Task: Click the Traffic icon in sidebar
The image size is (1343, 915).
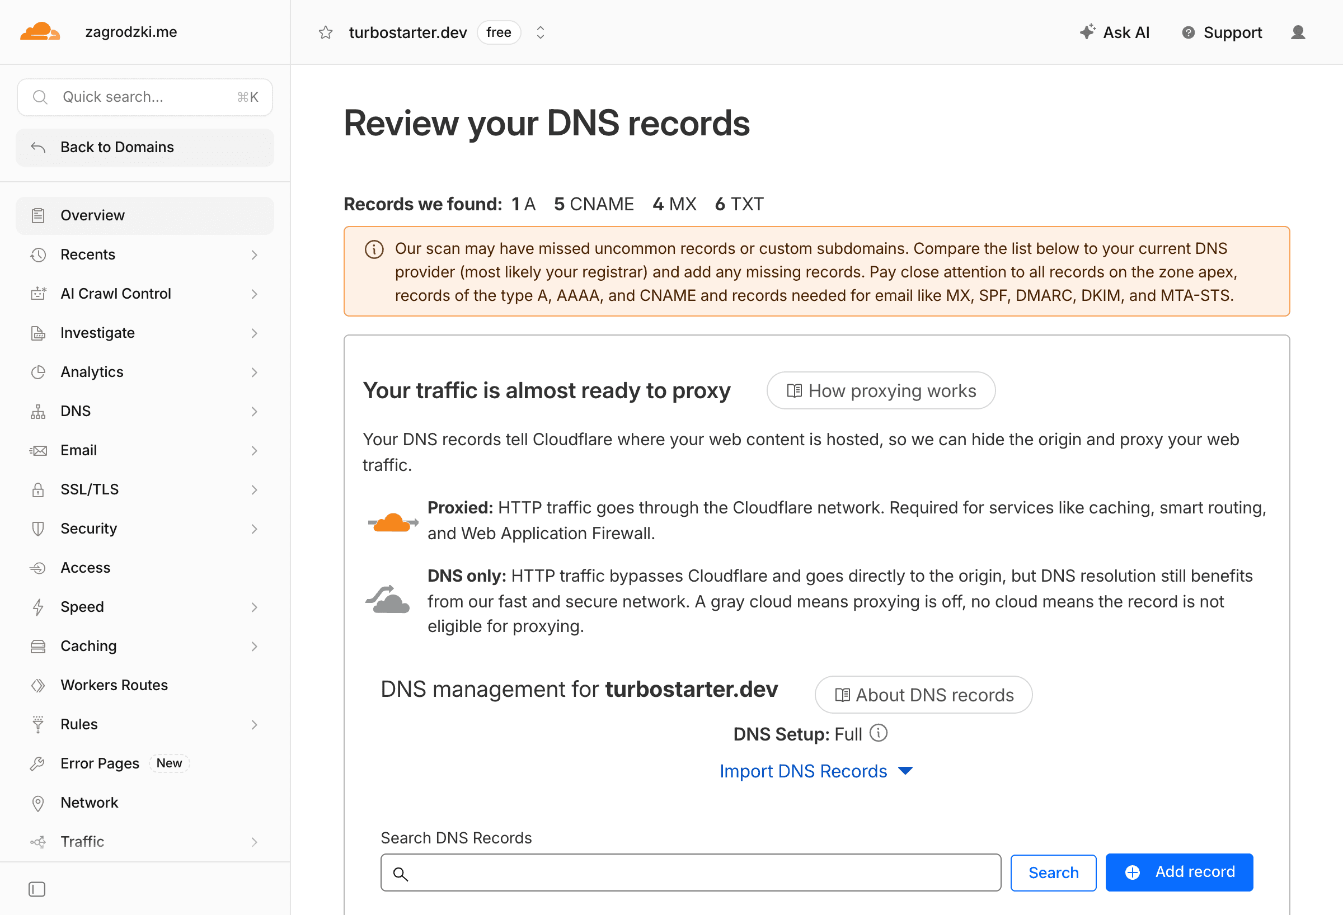Action: [x=38, y=842]
